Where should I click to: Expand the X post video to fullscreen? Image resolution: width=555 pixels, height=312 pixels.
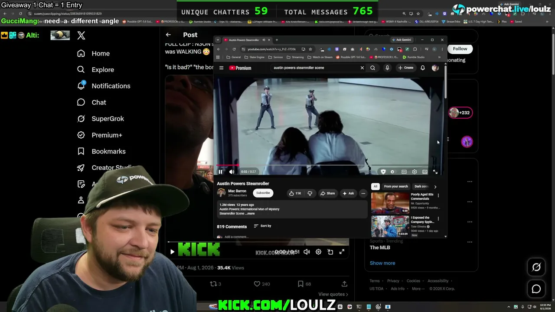point(342,252)
